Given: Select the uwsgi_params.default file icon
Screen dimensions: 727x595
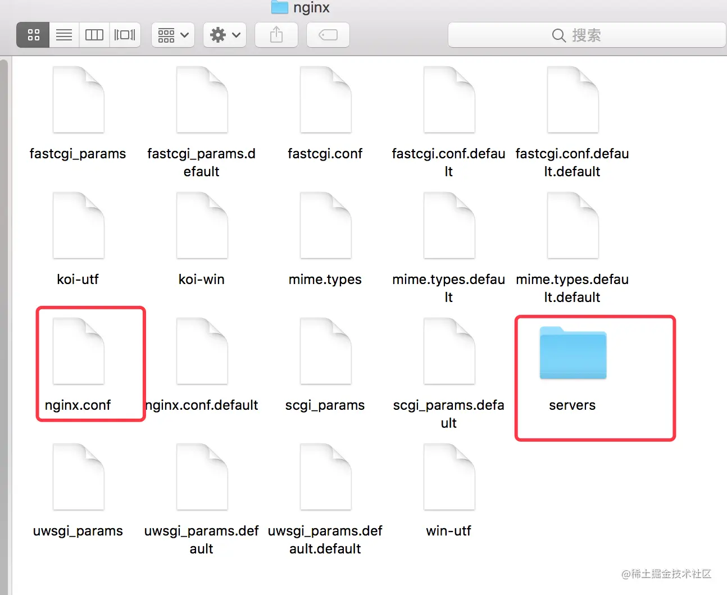Looking at the screenshot, I should tap(202, 477).
